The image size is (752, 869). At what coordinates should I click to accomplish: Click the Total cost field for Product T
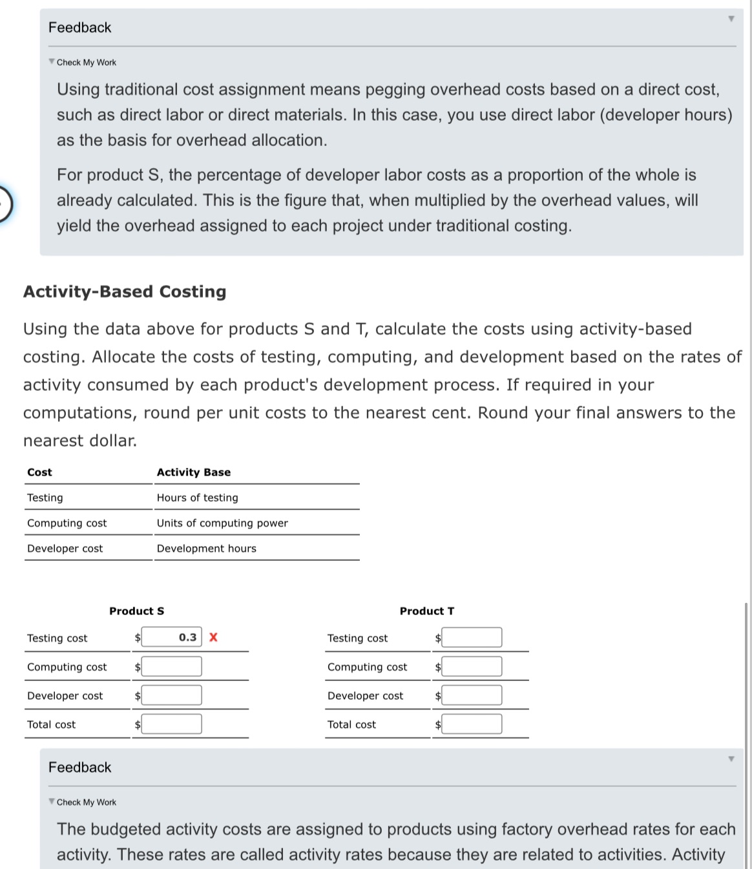pyautogui.click(x=472, y=724)
